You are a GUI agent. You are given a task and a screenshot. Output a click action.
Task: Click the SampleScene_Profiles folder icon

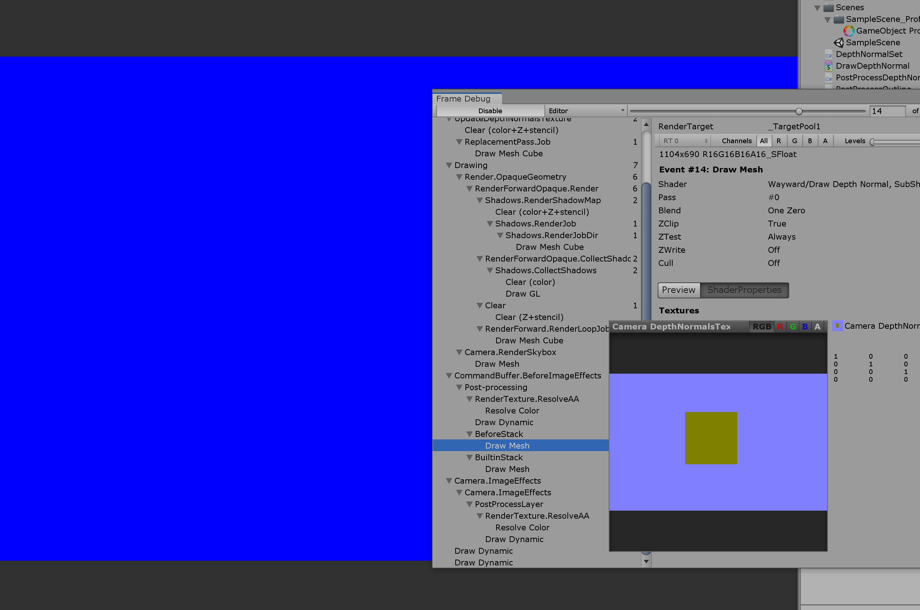[x=839, y=19]
